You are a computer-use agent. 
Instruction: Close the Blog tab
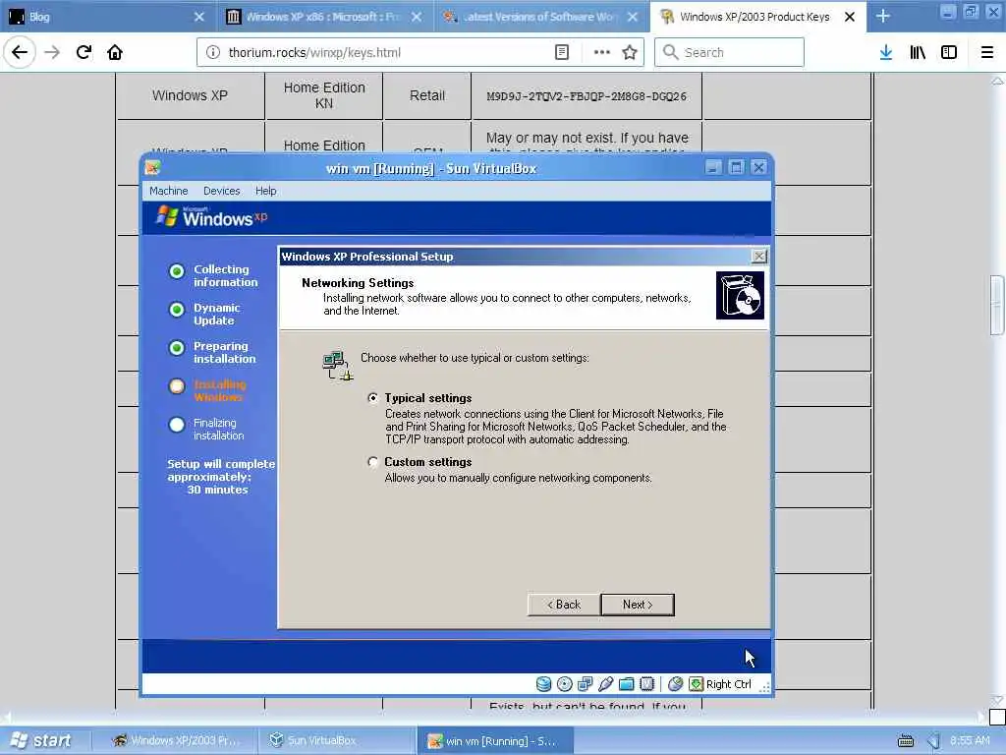199,17
